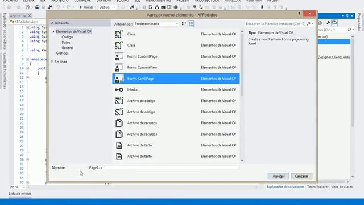Screen dimensions: 364x205
Task: Click the Undo arrow in main toolbar
Action: [58, 7]
